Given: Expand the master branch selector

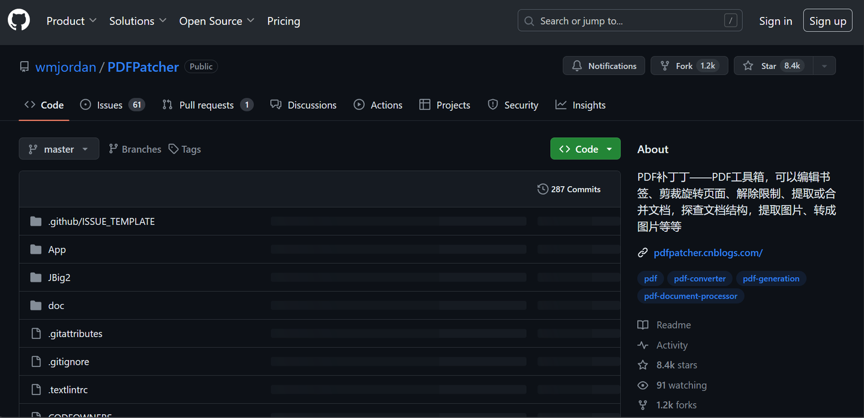Looking at the screenshot, I should point(58,149).
